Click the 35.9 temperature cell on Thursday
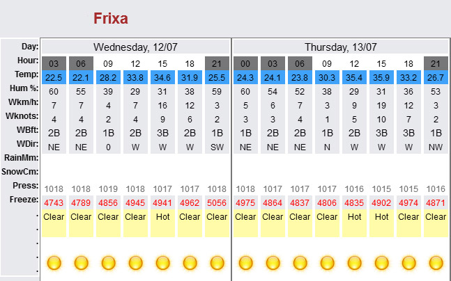Viewport: 451px width, 281px height. (x=381, y=77)
